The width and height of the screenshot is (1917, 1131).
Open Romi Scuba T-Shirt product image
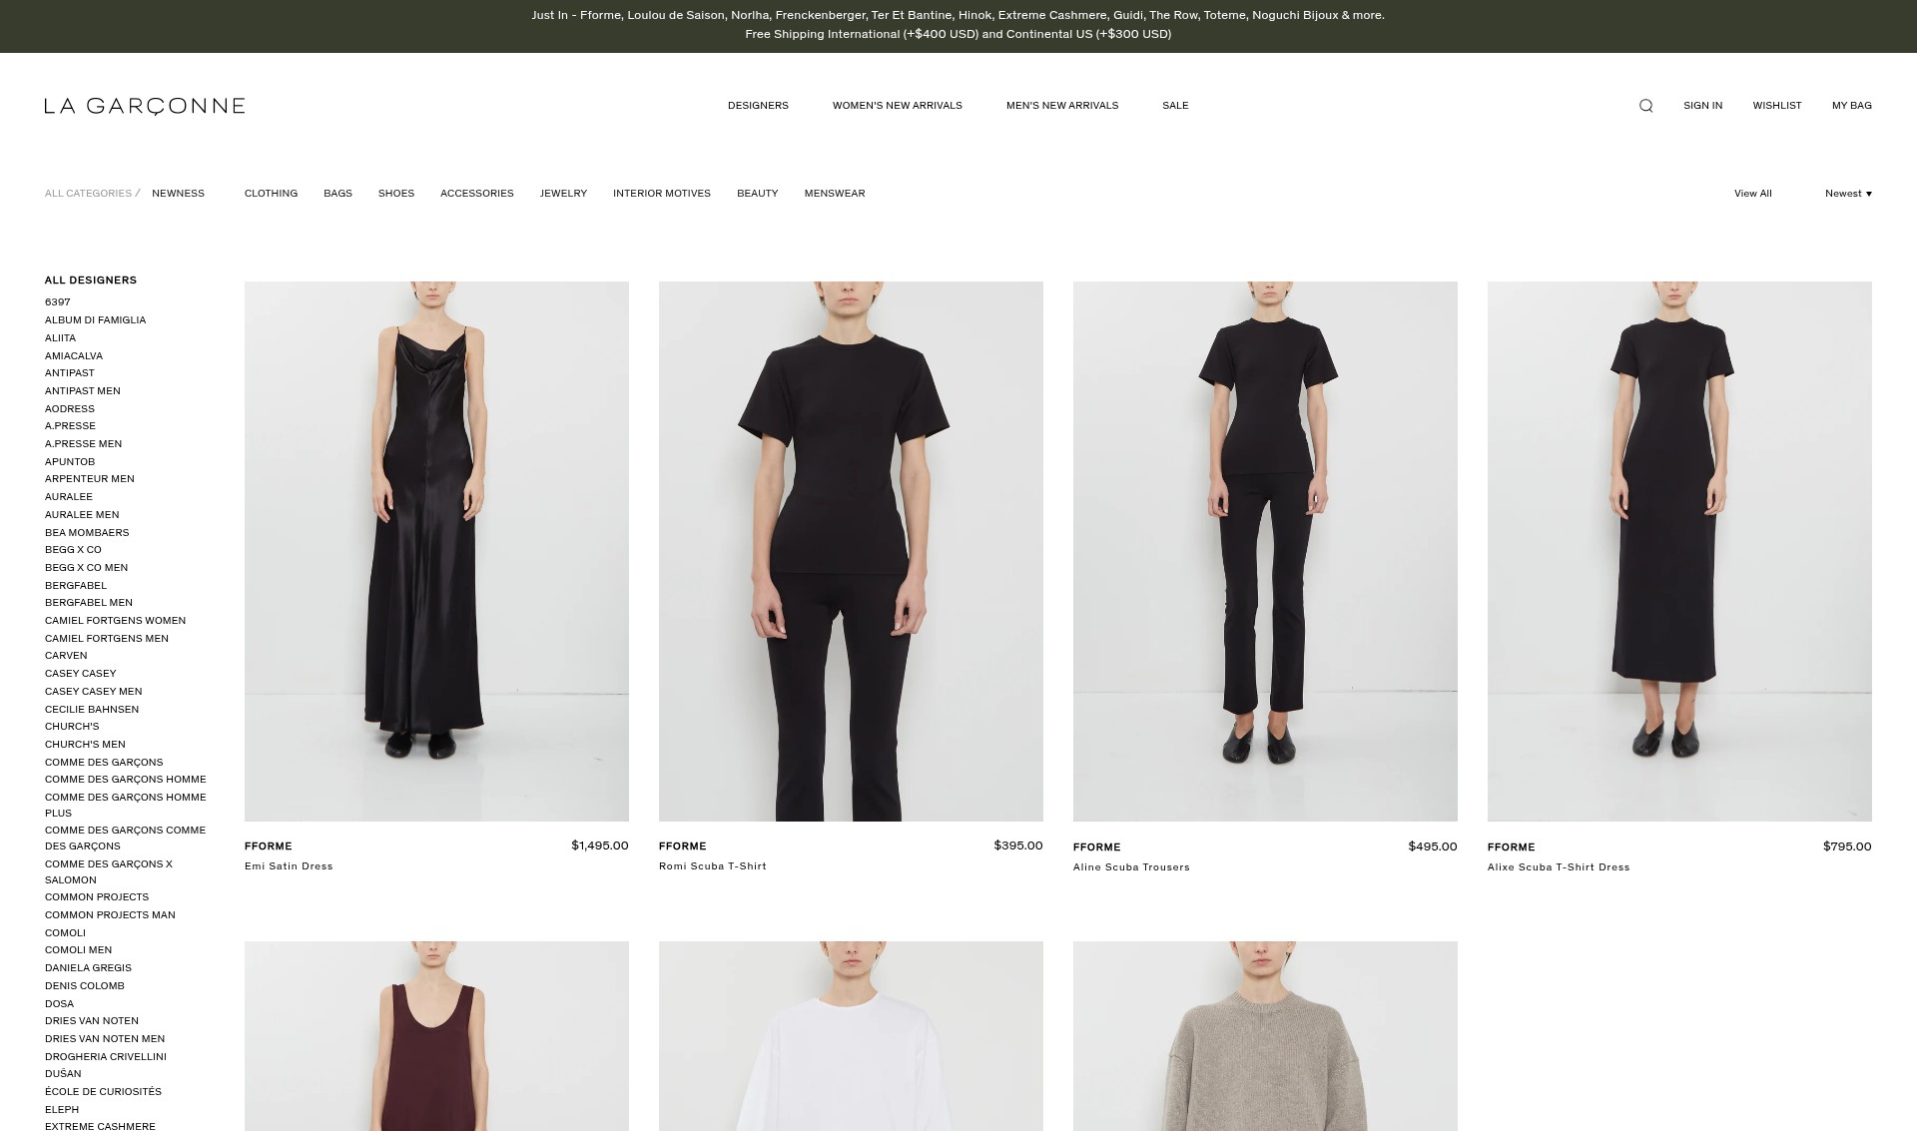[x=851, y=551]
